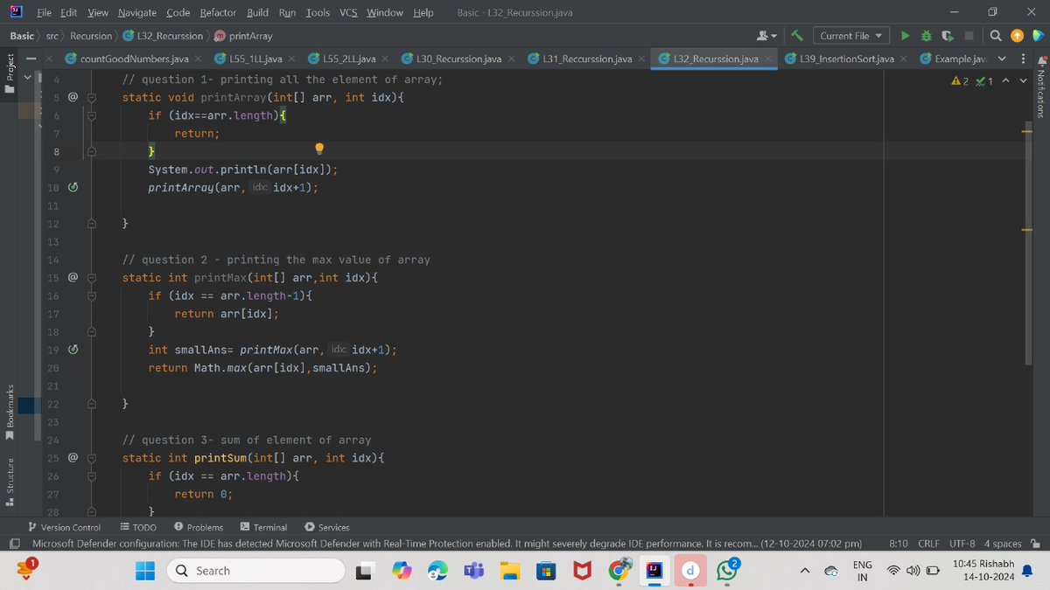The image size is (1050, 590).
Task: Open editor tabs more-options kebab menu
Action: click(x=1024, y=59)
